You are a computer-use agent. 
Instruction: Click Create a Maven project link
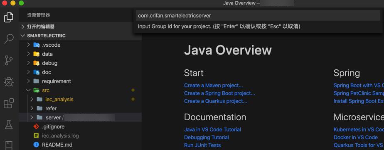(x=213, y=86)
